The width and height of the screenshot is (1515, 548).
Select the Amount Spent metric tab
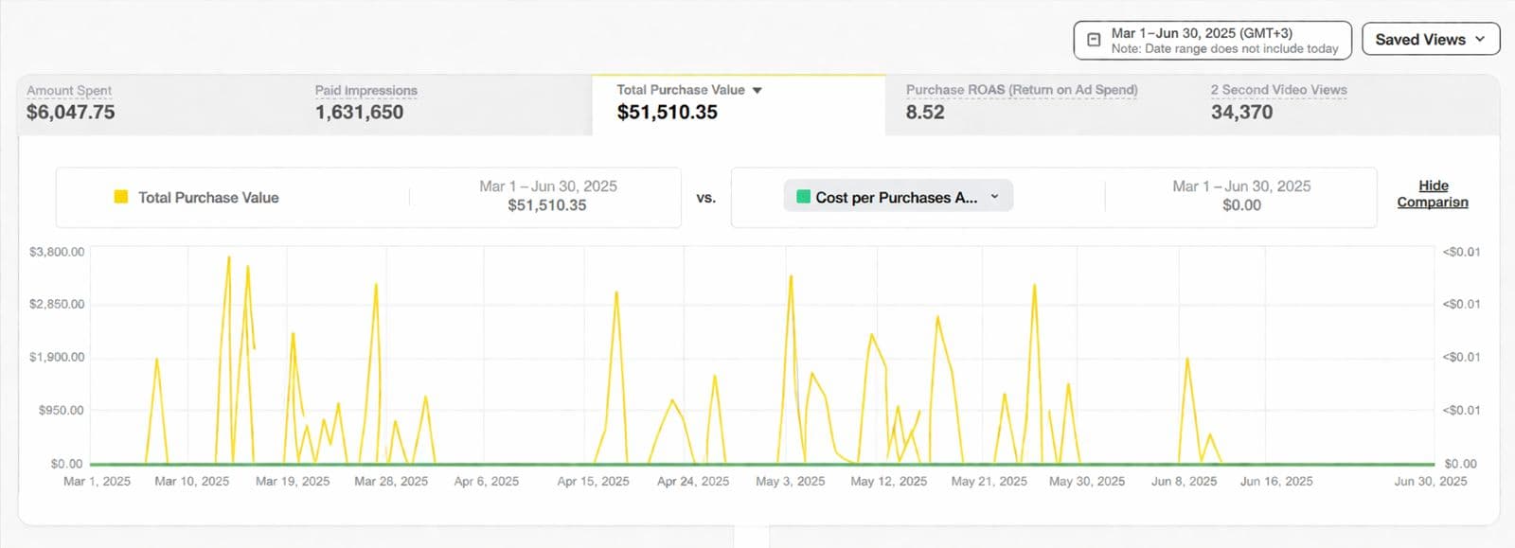tap(71, 102)
